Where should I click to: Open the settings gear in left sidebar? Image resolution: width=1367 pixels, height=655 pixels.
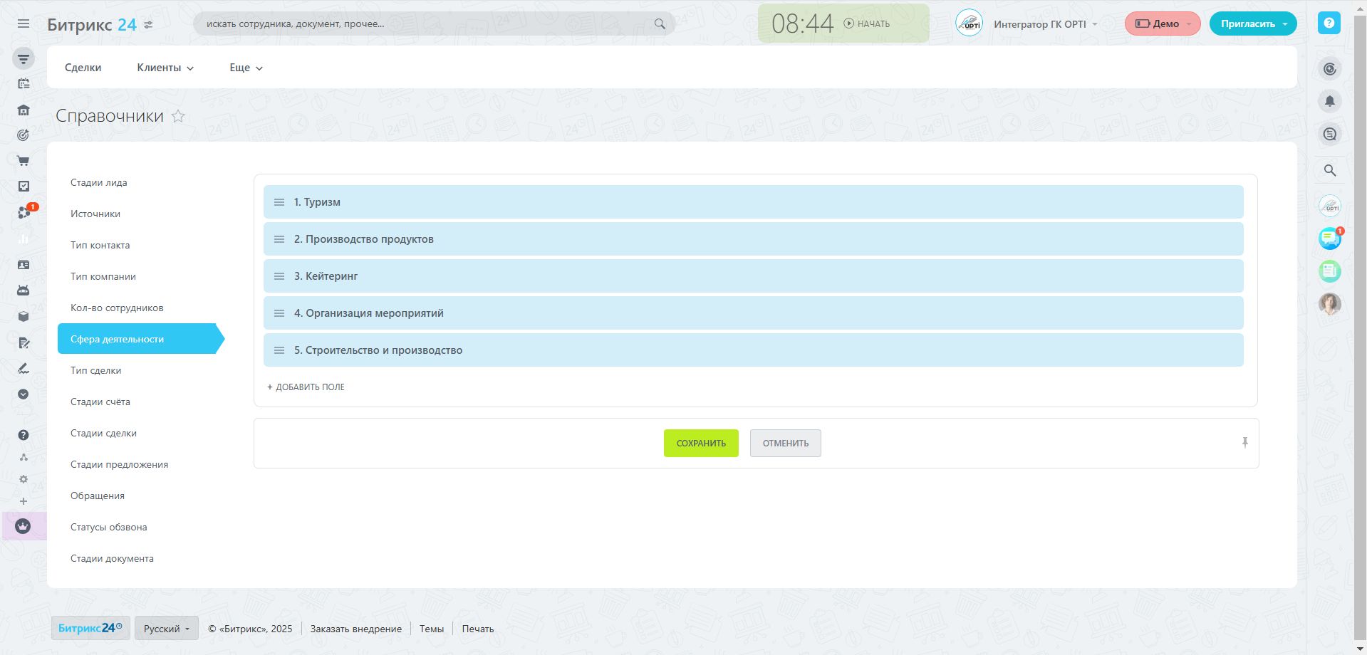pyautogui.click(x=24, y=479)
